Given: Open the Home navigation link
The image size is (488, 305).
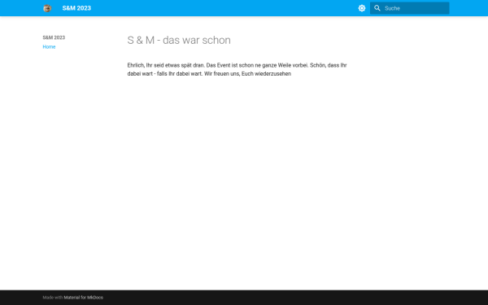Looking at the screenshot, I should [49, 46].
